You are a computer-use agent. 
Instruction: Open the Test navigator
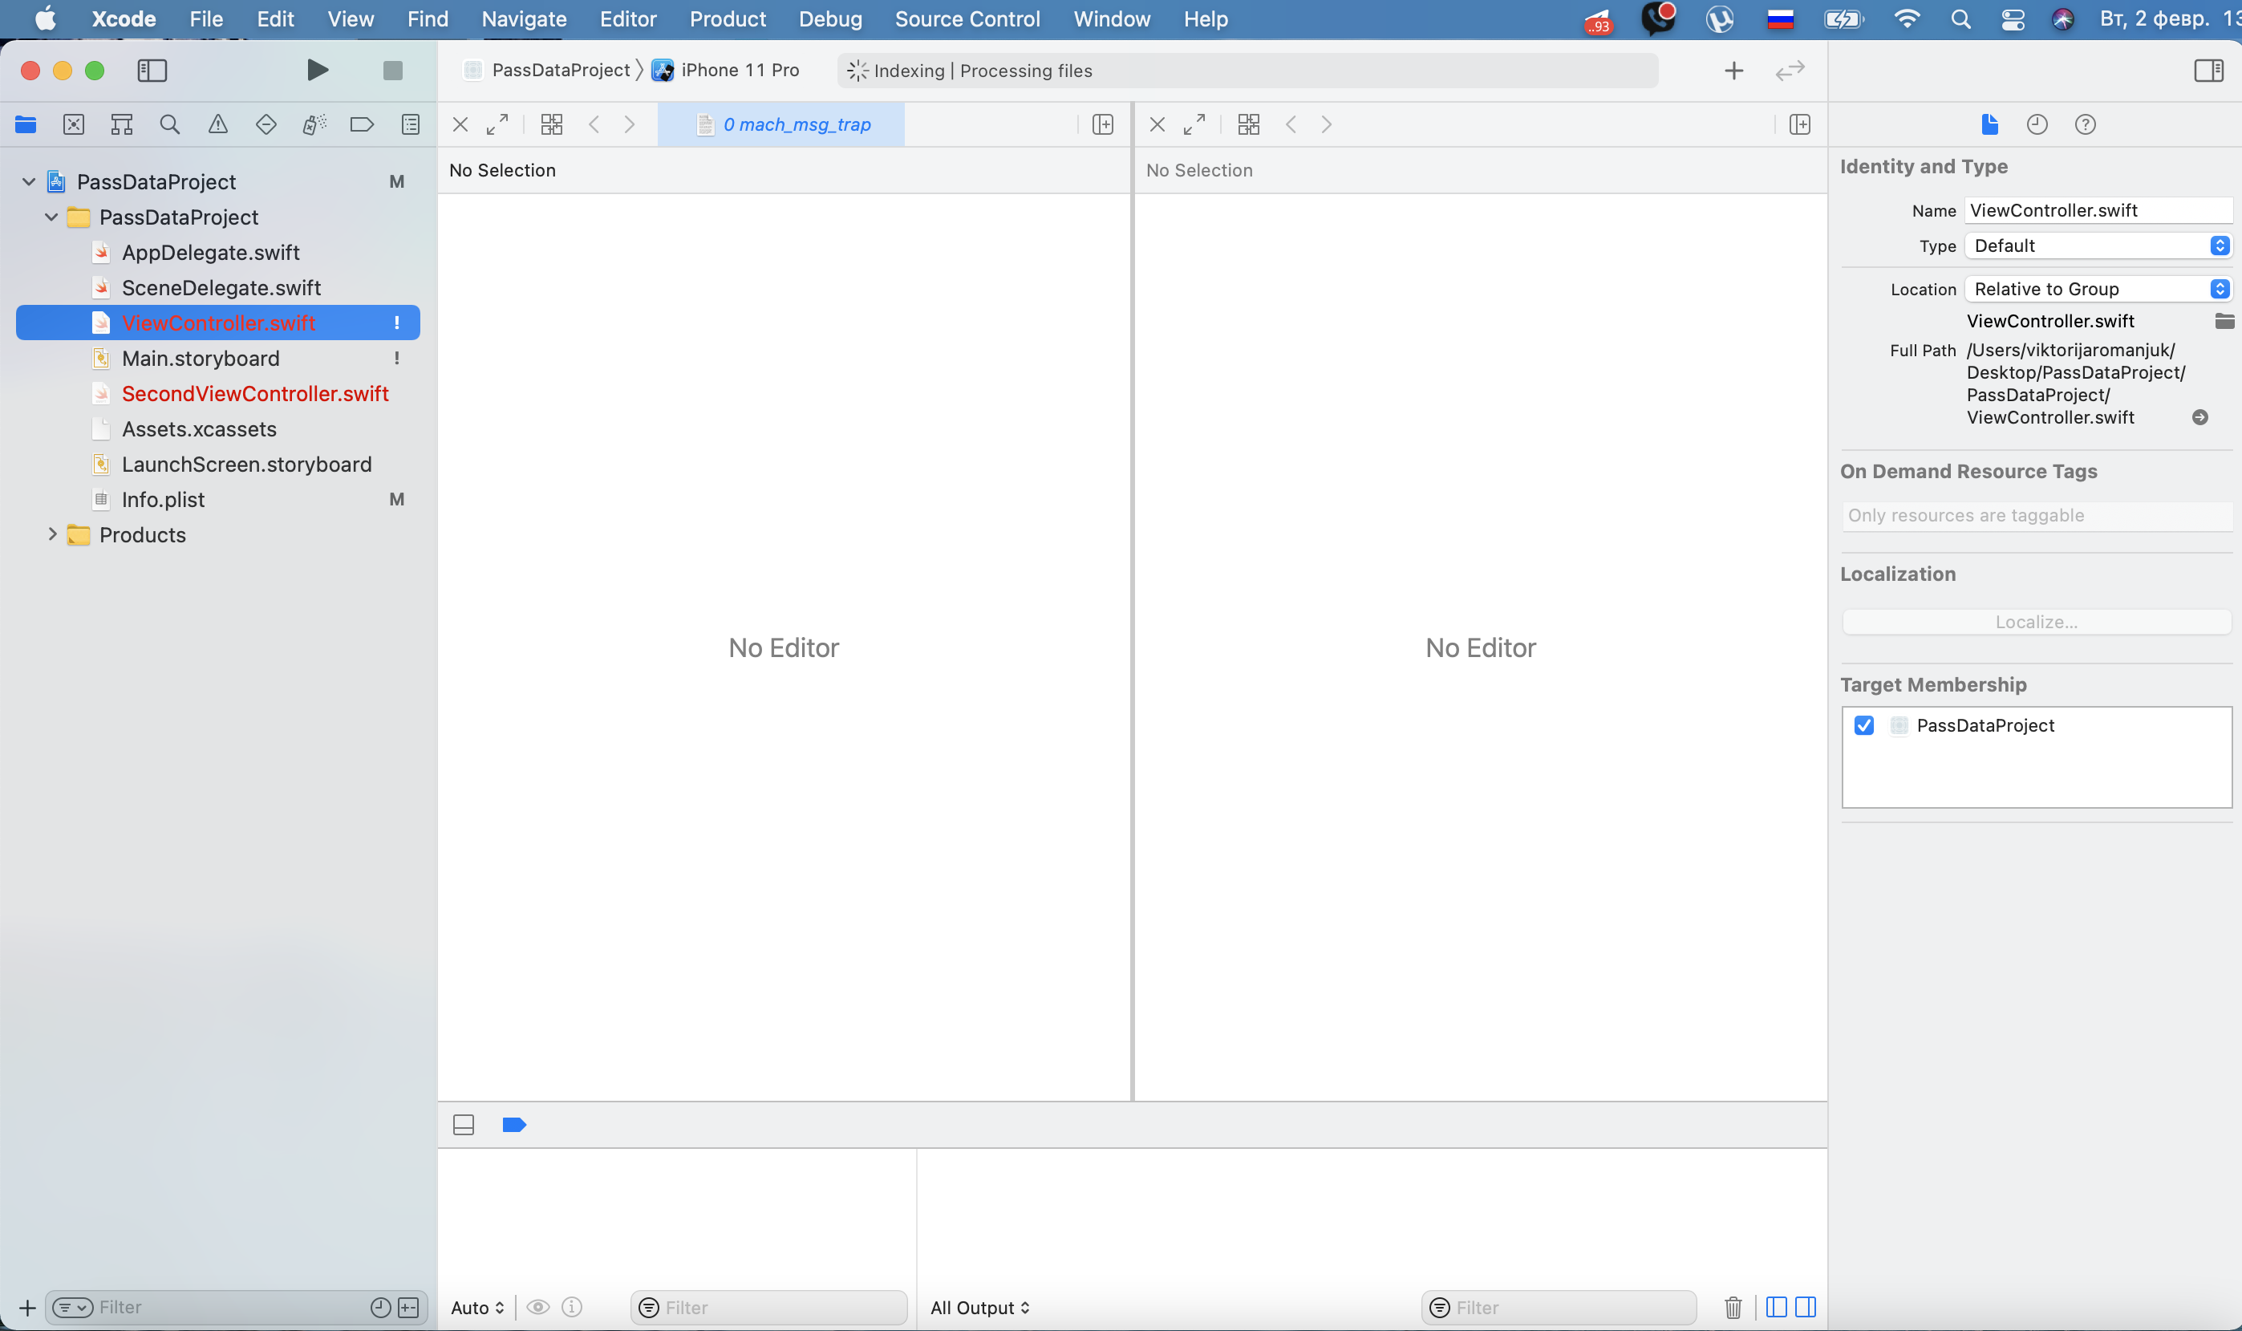(x=266, y=124)
